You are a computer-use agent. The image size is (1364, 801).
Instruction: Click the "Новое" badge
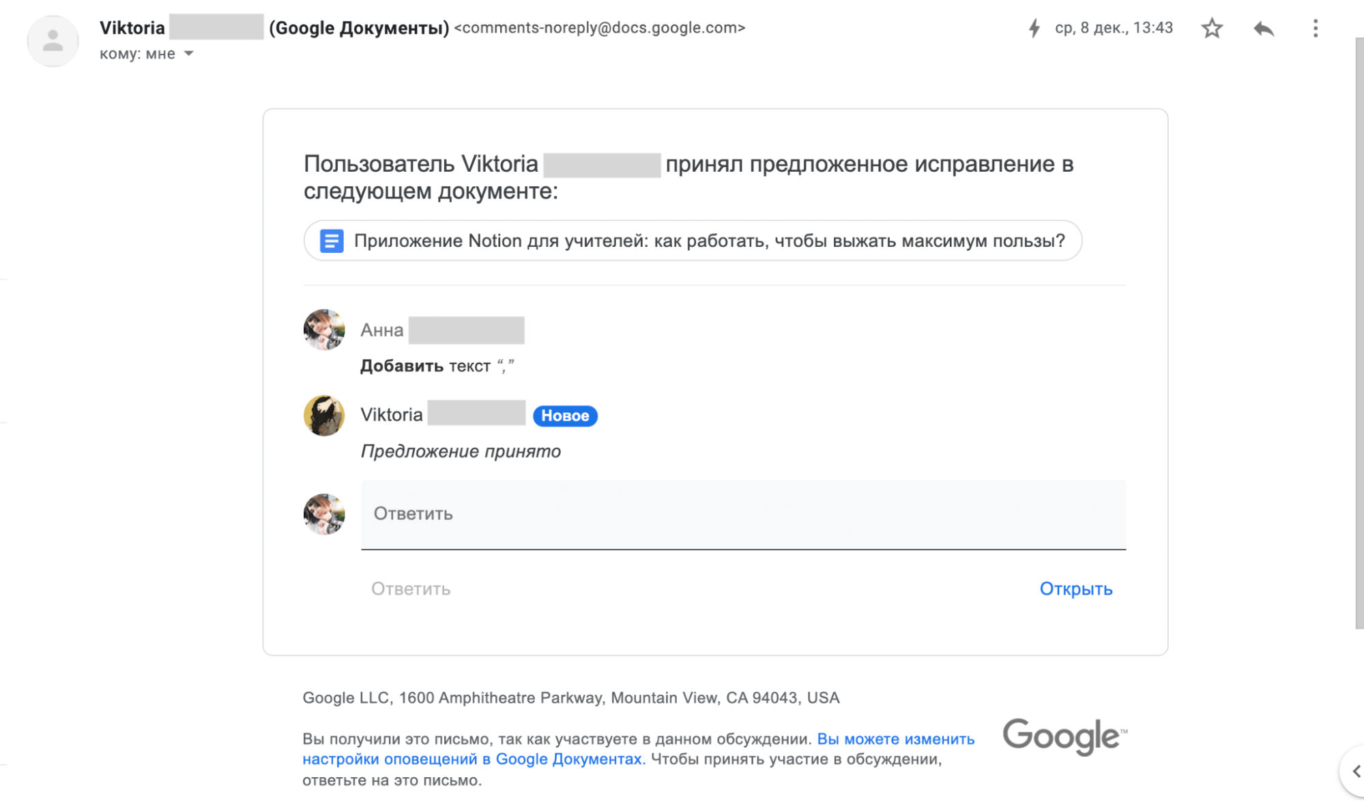point(565,416)
